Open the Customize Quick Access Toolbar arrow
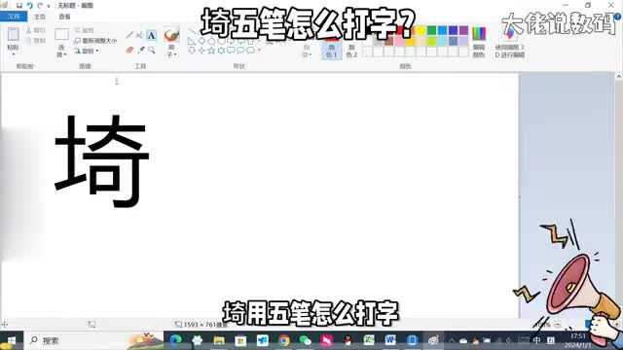The image size is (623, 350). pyautogui.click(x=49, y=6)
